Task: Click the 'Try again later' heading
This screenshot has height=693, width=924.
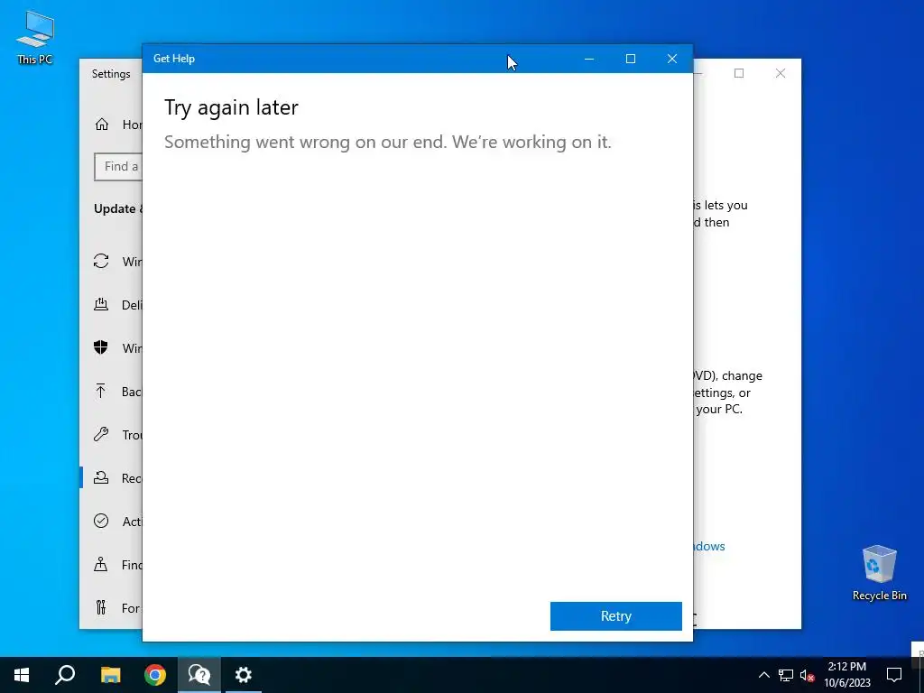Action: pyautogui.click(x=231, y=108)
